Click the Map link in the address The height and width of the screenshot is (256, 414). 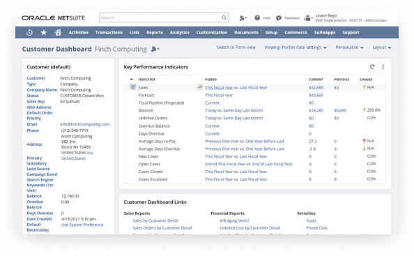click(90, 153)
